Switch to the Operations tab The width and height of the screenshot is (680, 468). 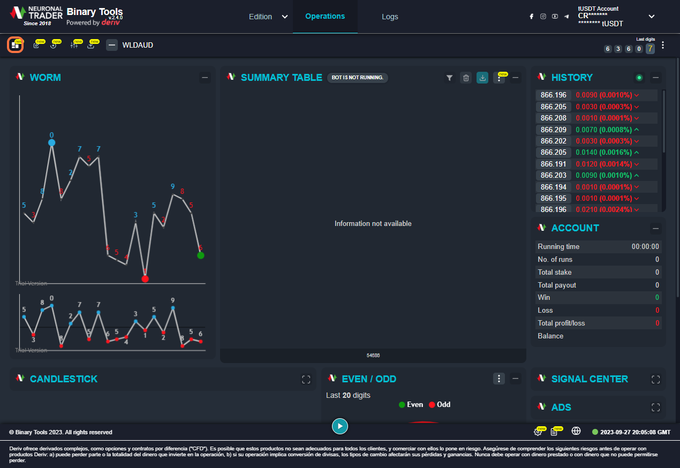tap(325, 16)
